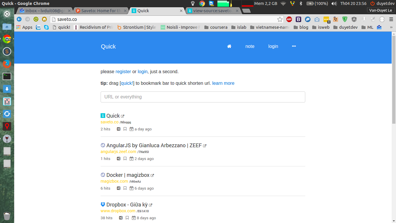Viewport: 396px width, 223px height.
Task: Click the share icon for the AngularJS entry
Action: [x=119, y=159]
